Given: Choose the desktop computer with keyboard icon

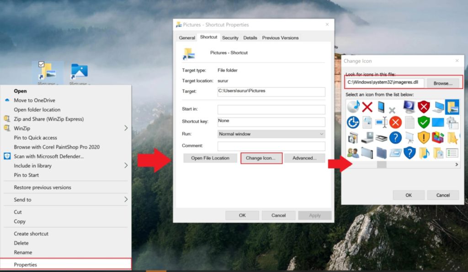Looking at the screenshot, I should 438,107.
